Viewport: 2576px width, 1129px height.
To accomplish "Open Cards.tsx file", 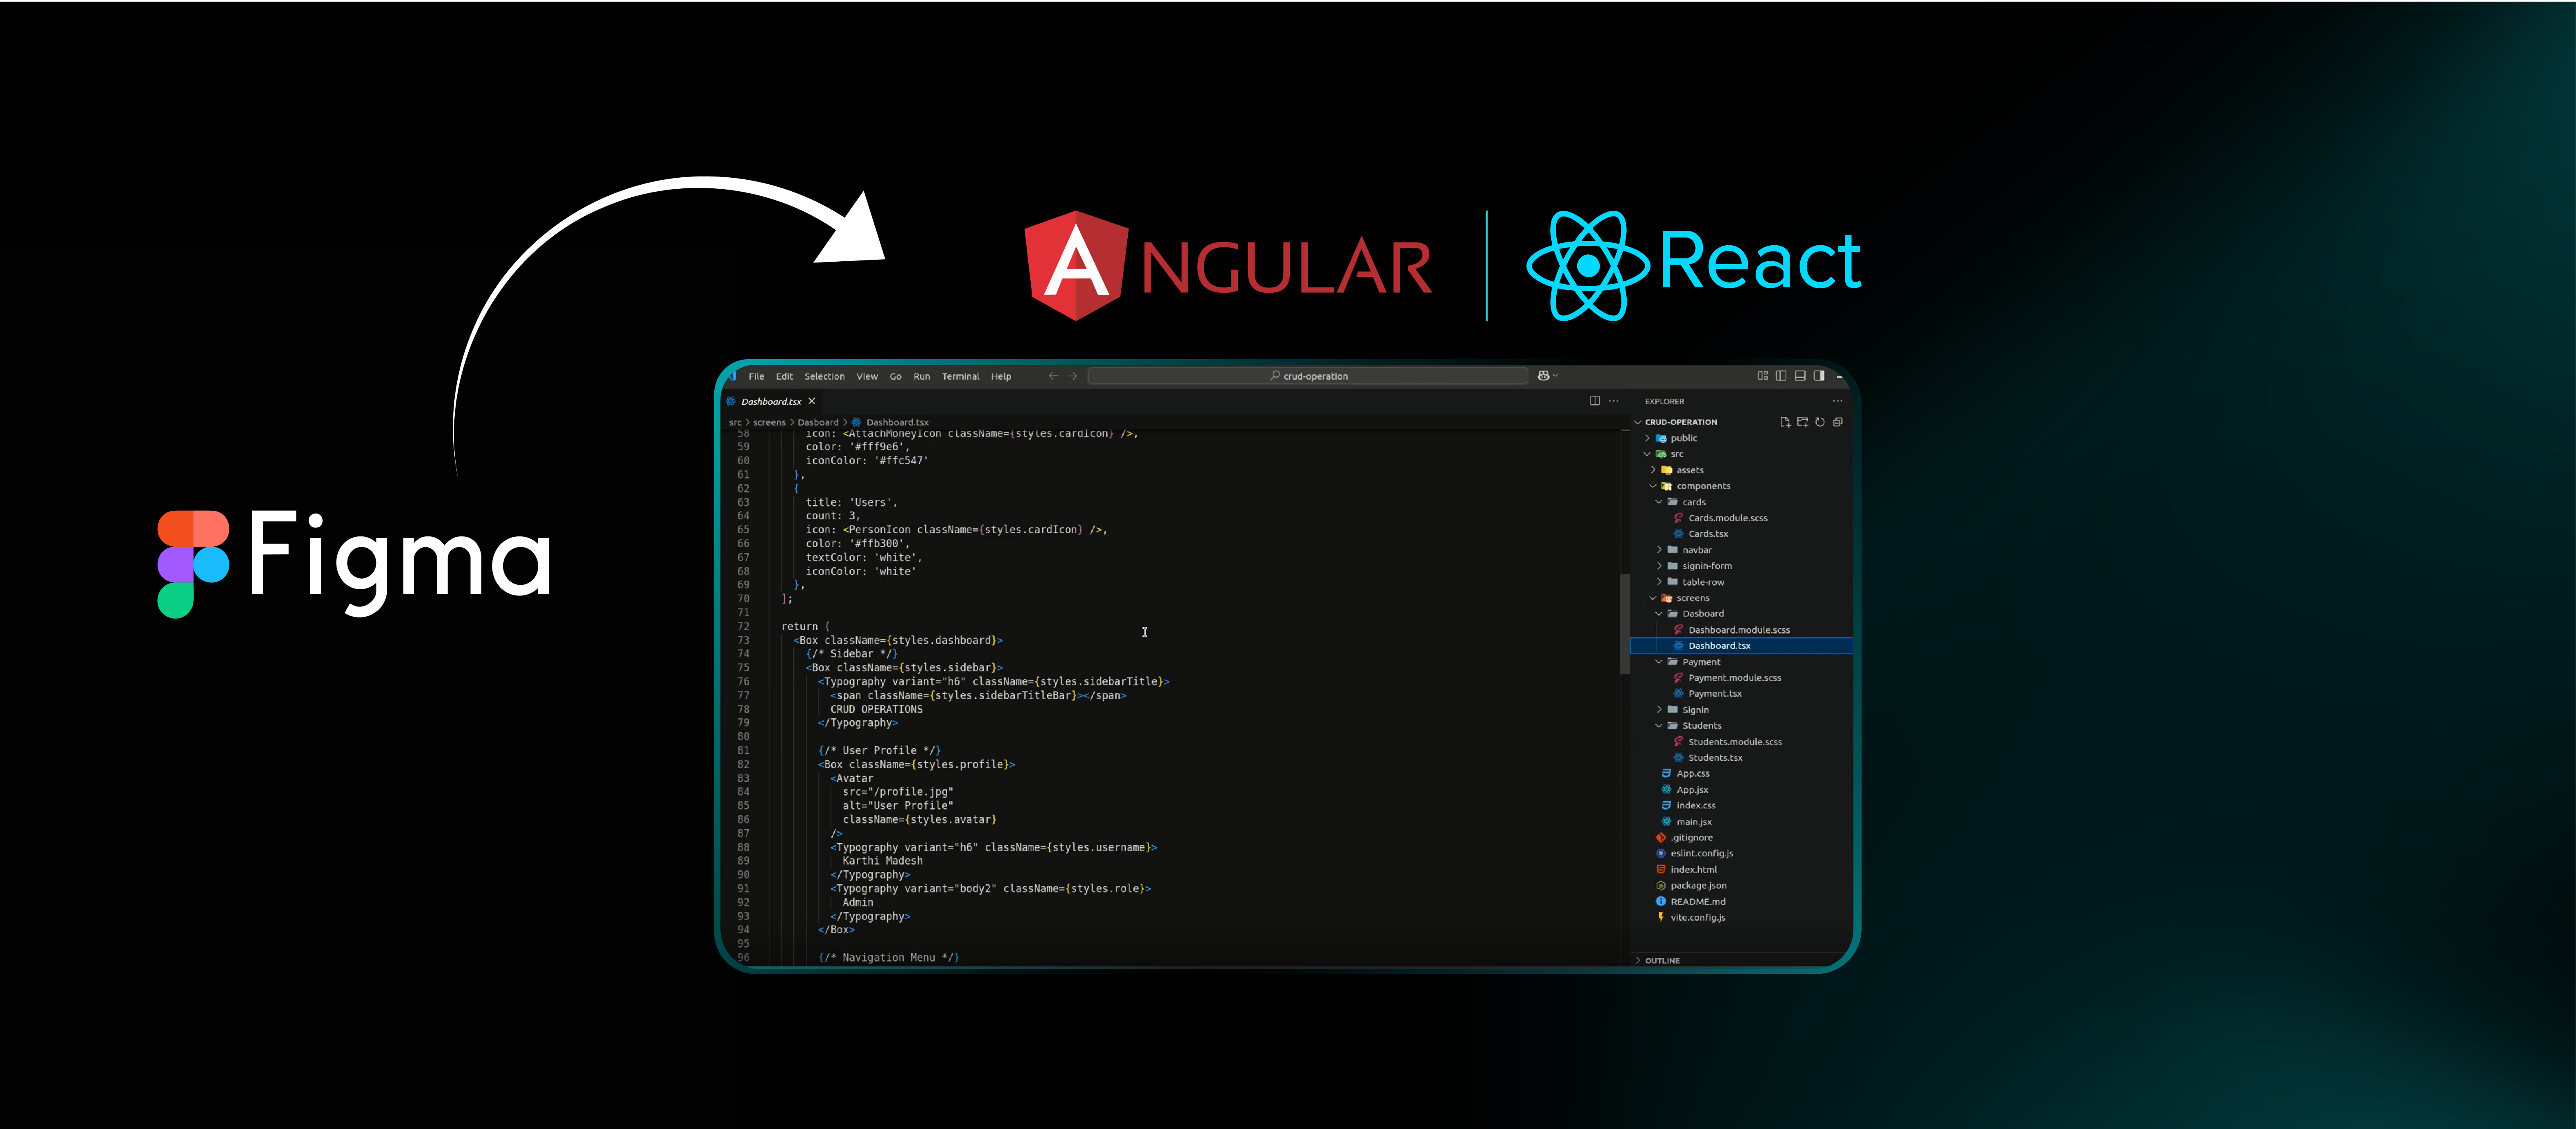I will click(x=1742, y=534).
